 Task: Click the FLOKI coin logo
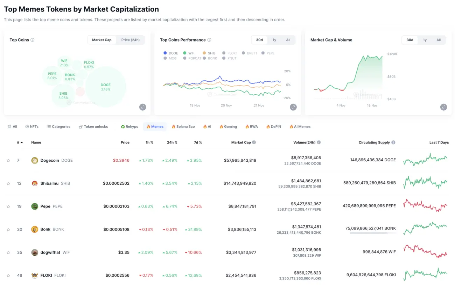[x=35, y=275]
